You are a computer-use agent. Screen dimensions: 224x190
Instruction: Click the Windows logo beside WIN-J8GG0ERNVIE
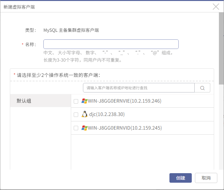tap(84, 101)
